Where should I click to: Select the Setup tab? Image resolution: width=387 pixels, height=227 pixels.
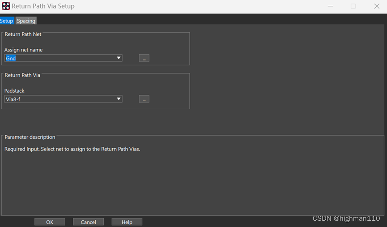click(x=7, y=21)
